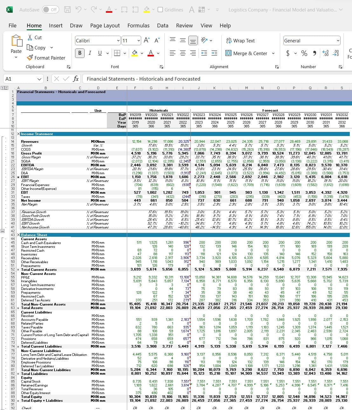Toggle the Gridlines checkbox

point(161,10)
